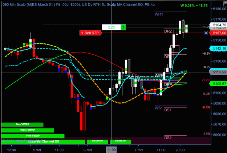Click the 5164,75 current price marker

(x=218, y=25)
